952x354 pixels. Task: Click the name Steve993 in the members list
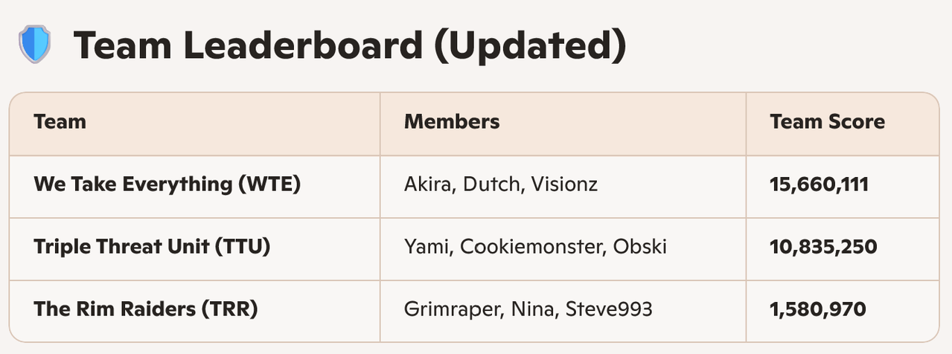click(609, 309)
